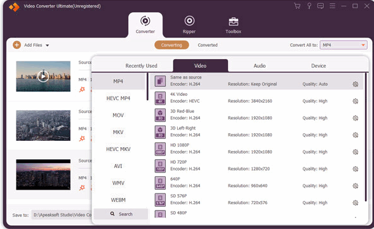Switch to the Ripper tab

pos(189,25)
